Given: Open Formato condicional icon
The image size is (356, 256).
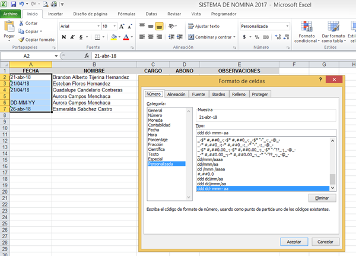Looking at the screenshot, I should [307, 27].
